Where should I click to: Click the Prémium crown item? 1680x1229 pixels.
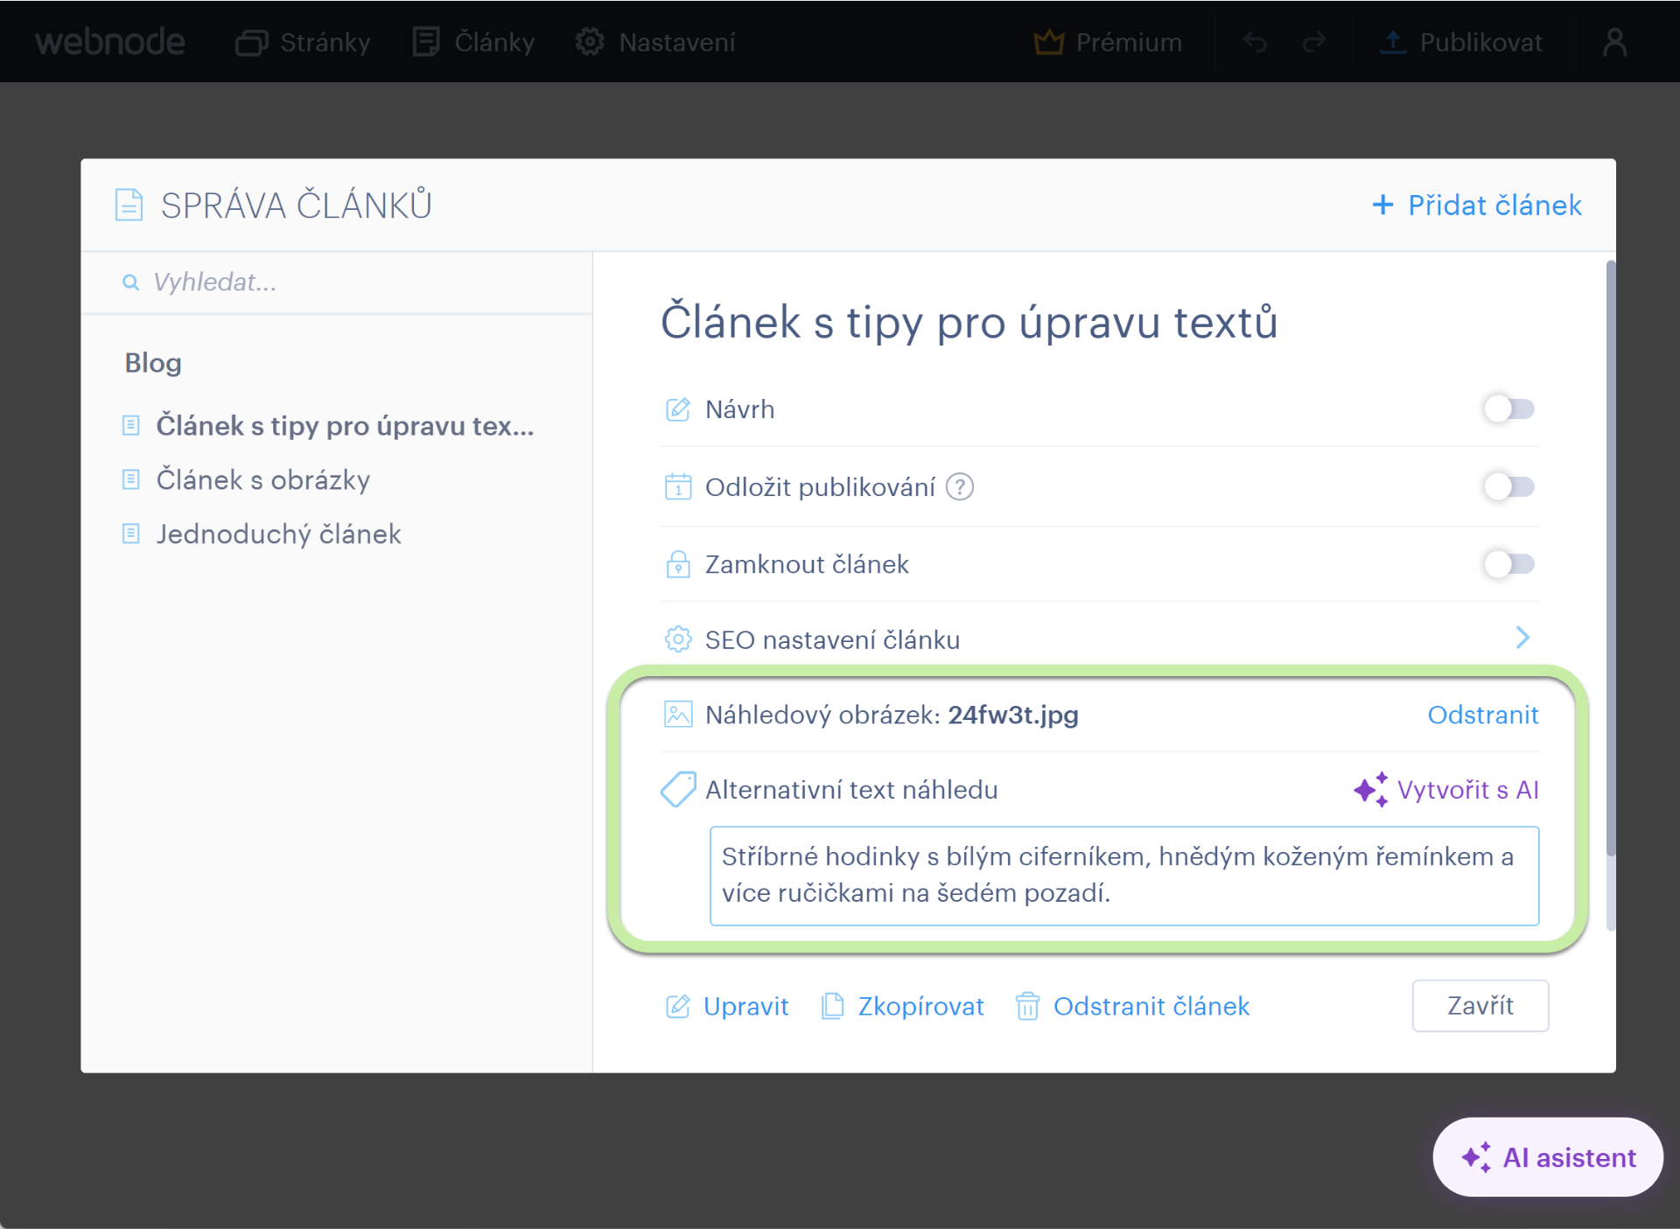[1108, 42]
